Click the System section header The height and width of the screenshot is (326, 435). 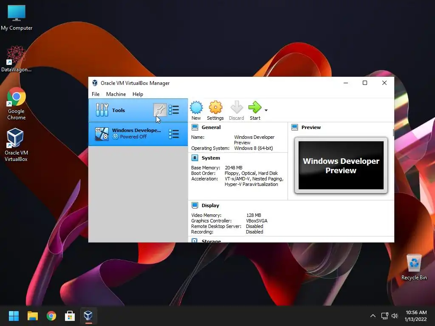211,158
